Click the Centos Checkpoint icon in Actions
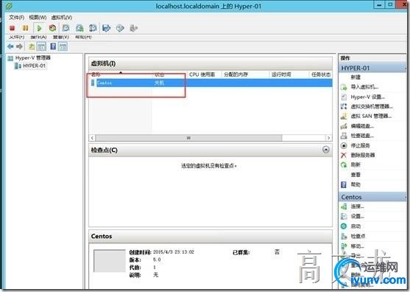The width and height of the screenshot is (410, 292). (344, 236)
